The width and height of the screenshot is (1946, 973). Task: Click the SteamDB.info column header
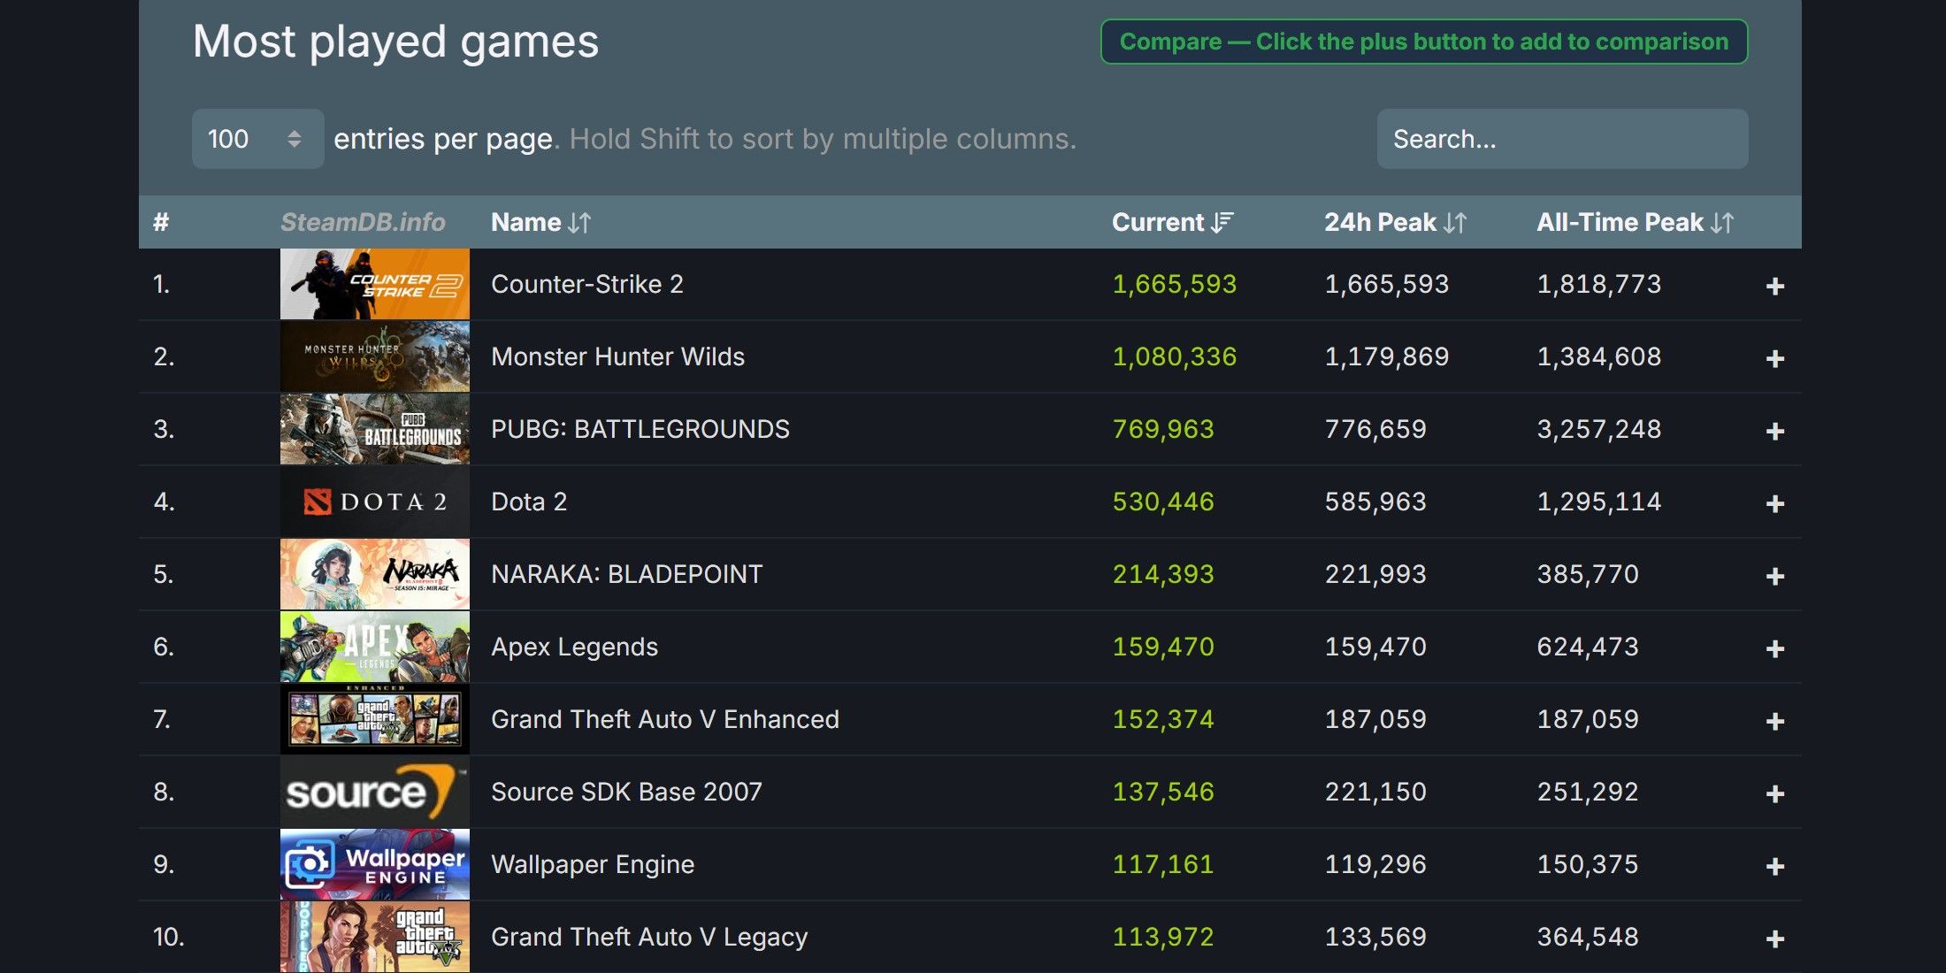click(x=364, y=222)
